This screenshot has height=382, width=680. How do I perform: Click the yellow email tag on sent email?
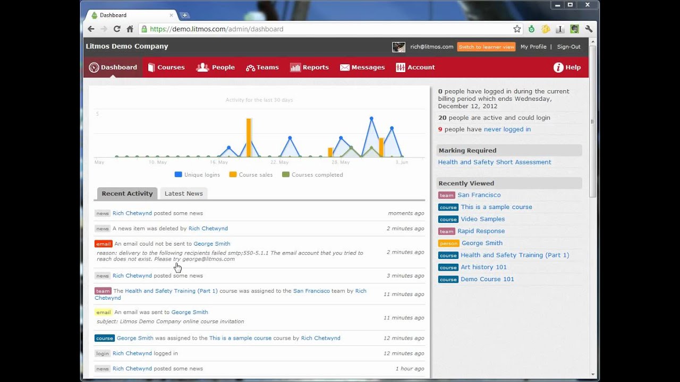pyautogui.click(x=103, y=312)
